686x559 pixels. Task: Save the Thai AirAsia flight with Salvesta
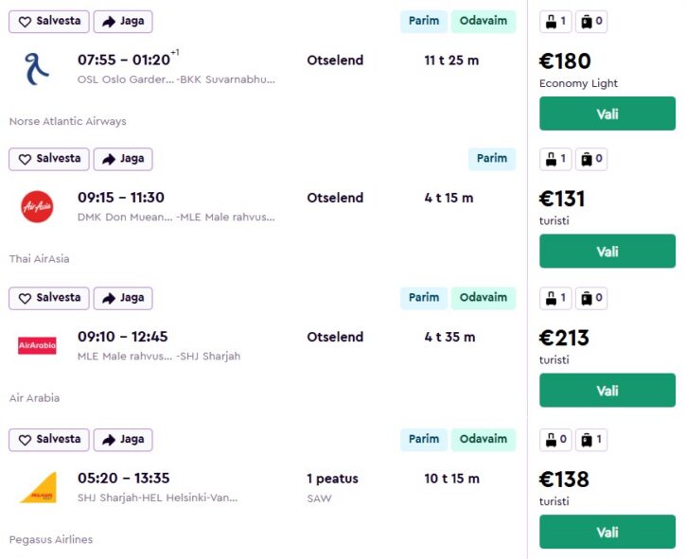[x=49, y=159]
